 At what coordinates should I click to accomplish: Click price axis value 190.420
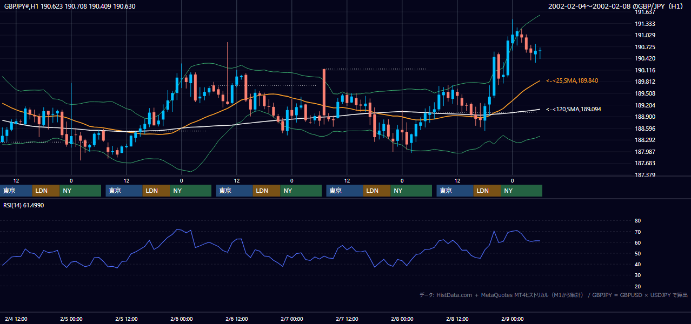(645, 58)
